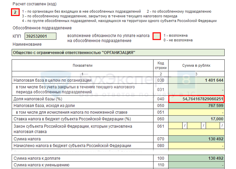This screenshot has height=169, width=236.
Task: Click code option text "2 - по обособленному подразделению"
Action: 179,11
